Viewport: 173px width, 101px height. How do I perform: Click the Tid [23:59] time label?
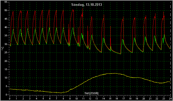pyautogui.click(x=91, y=93)
